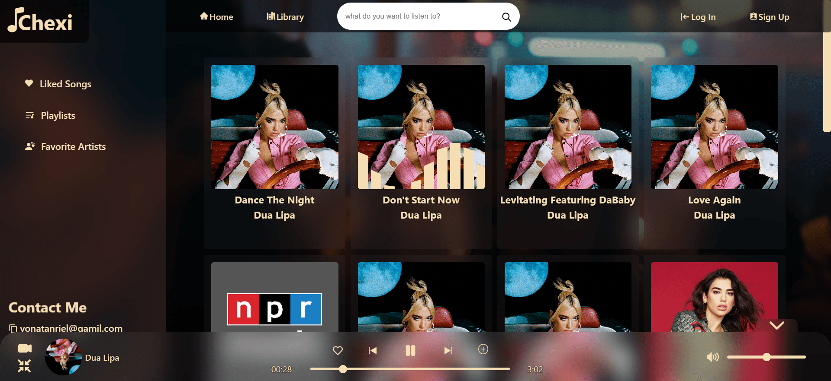
Task: Skip to the next track
Action: point(448,350)
